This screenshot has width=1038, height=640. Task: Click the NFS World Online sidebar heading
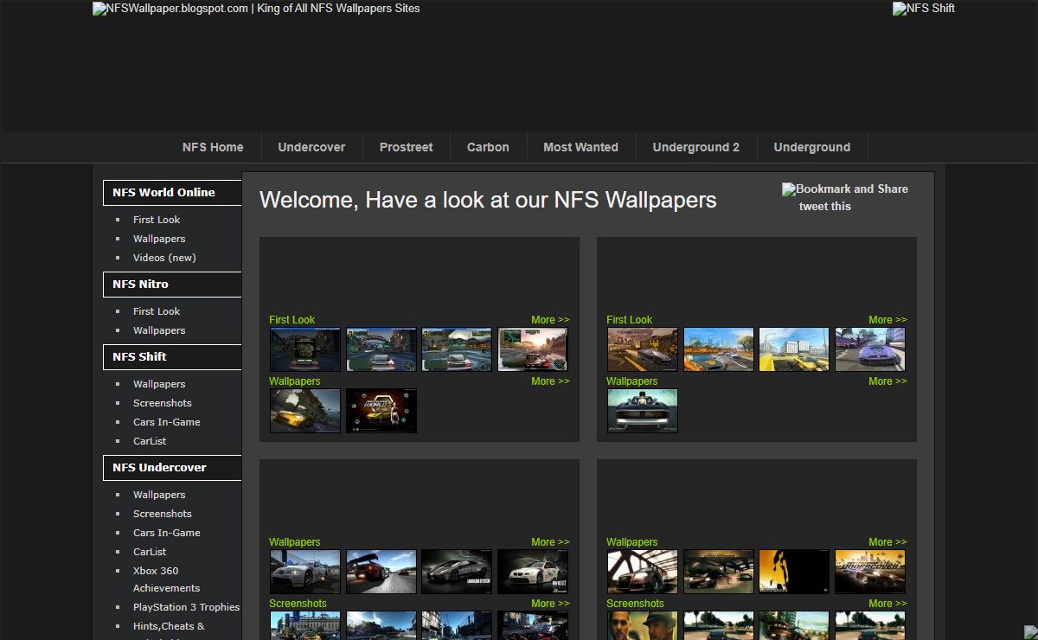click(x=172, y=193)
